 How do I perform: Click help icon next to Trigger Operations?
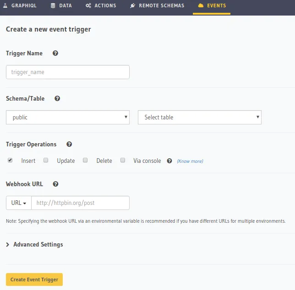69,144
